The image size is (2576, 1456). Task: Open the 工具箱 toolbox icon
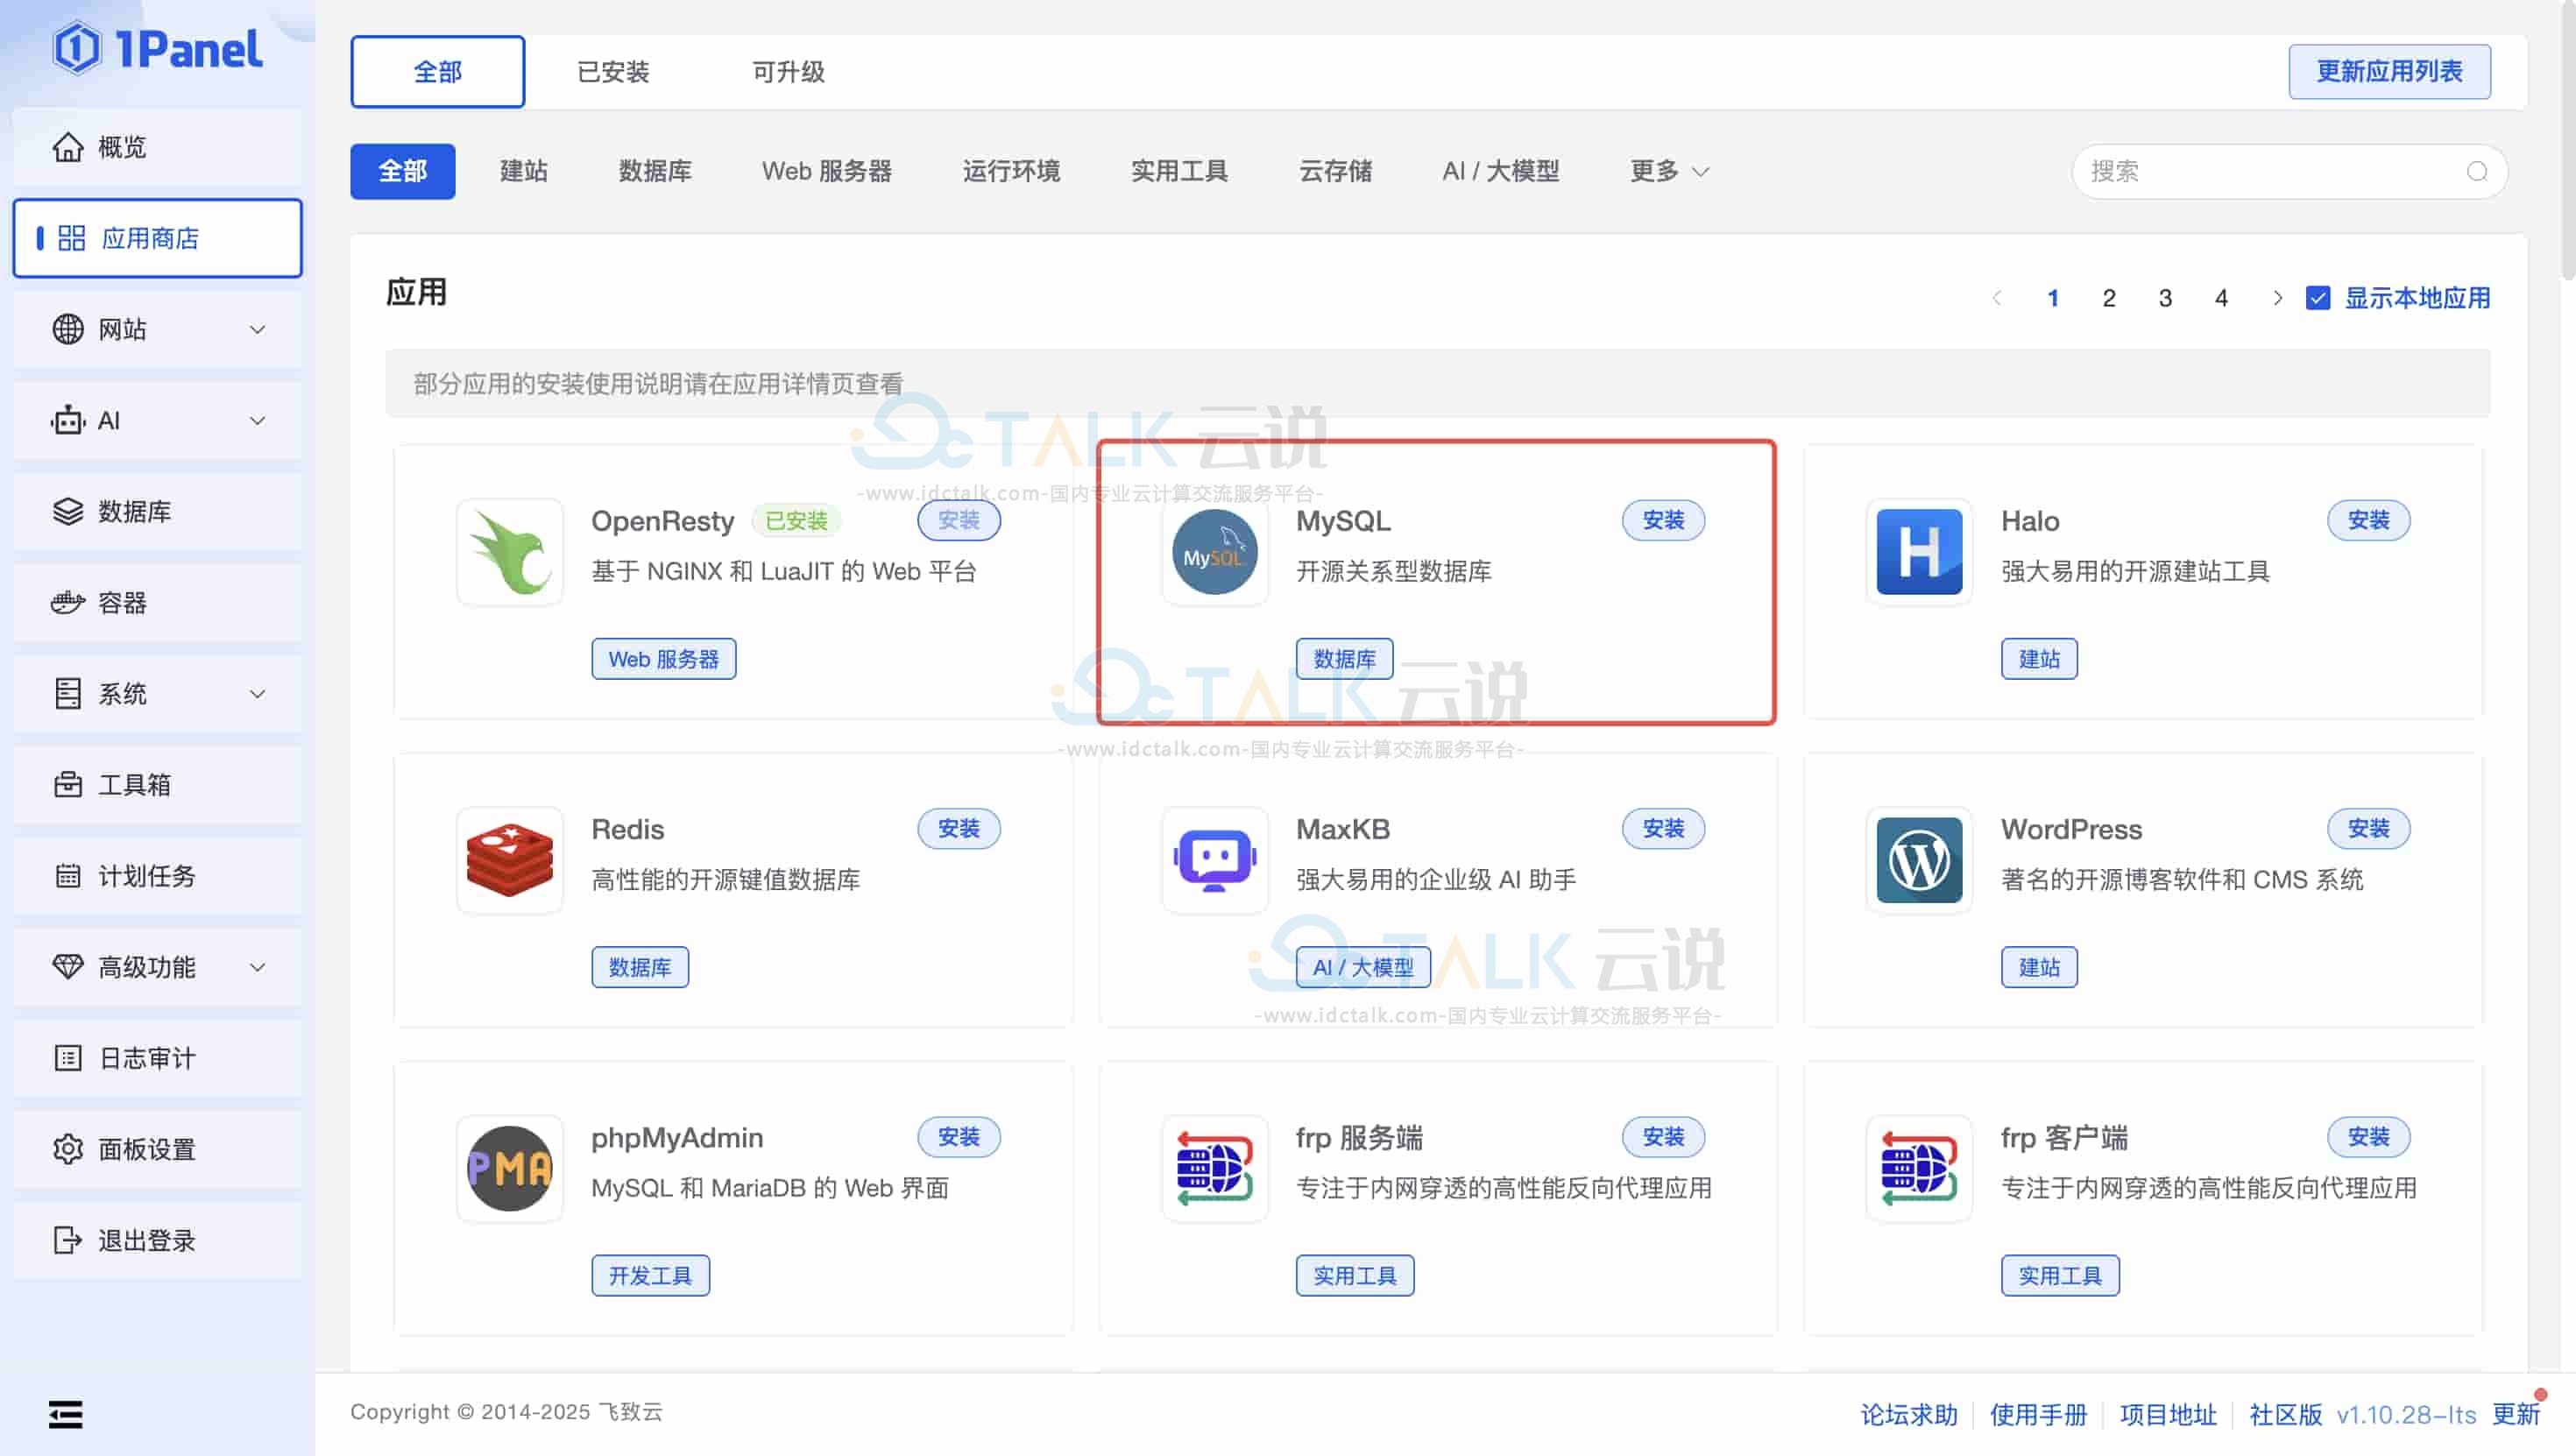[x=68, y=784]
